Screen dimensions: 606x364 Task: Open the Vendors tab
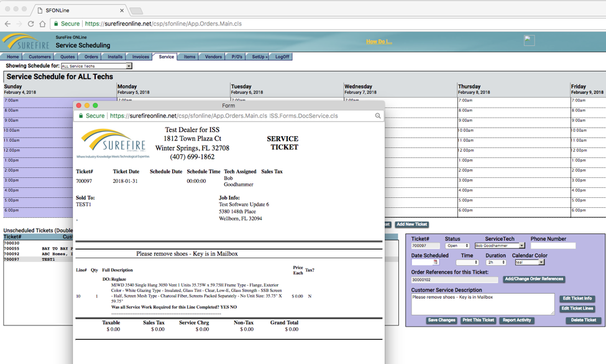(213, 57)
